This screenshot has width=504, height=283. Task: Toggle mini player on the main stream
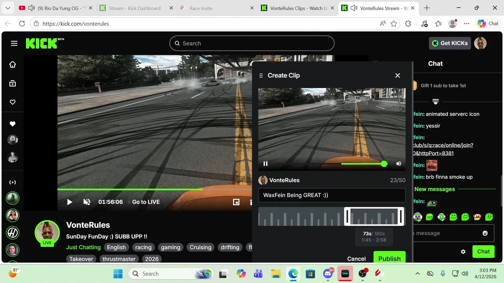[x=236, y=202]
